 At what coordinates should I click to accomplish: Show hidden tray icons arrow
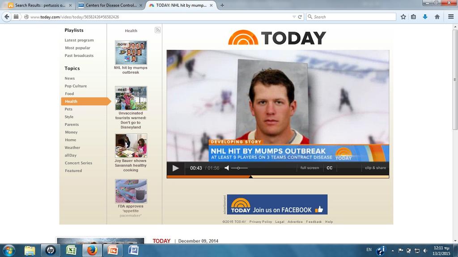tap(393, 251)
